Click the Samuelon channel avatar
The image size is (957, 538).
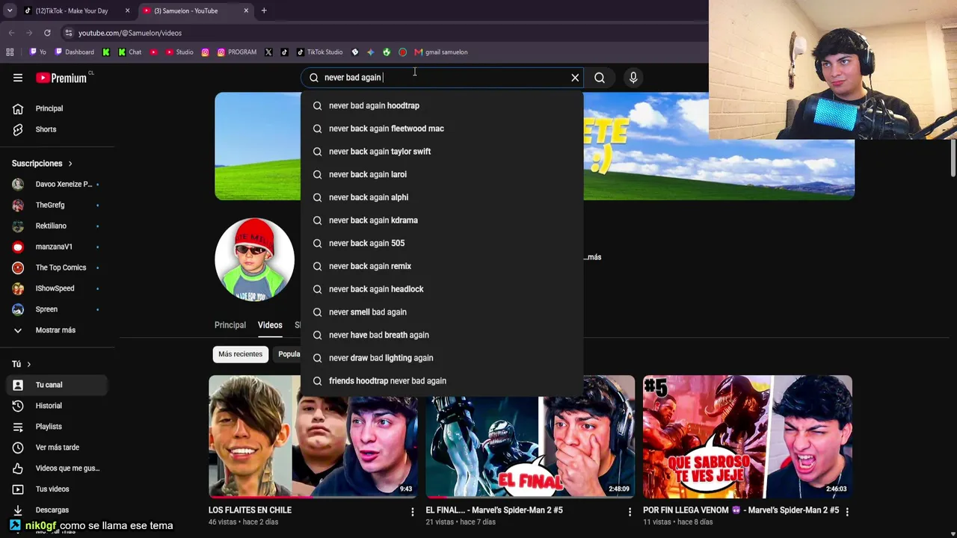tap(254, 259)
